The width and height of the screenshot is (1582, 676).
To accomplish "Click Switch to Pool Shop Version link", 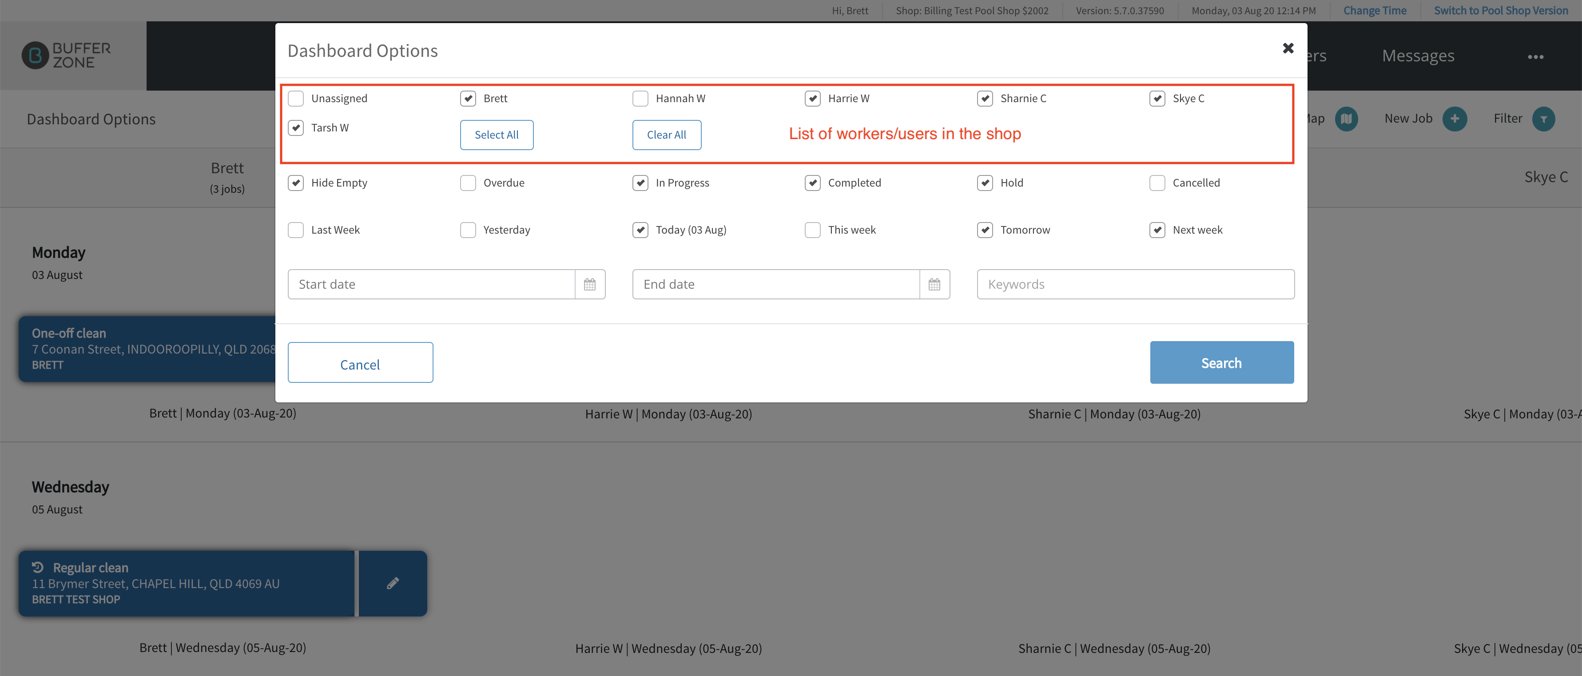I will click(1501, 11).
